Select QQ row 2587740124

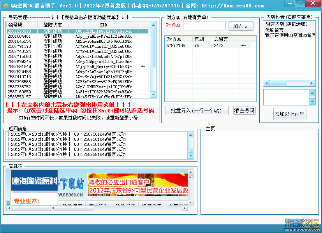pyautogui.click(x=77, y=51)
